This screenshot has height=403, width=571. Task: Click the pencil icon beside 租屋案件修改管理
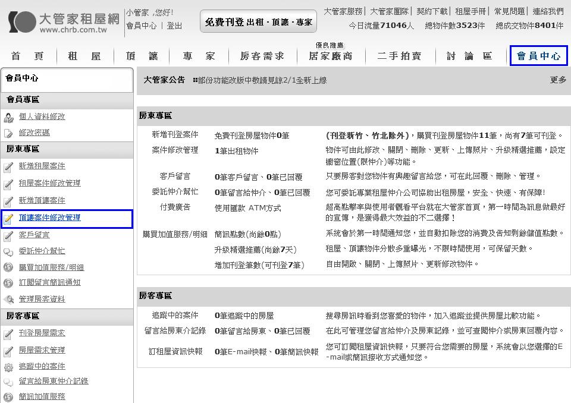point(8,184)
